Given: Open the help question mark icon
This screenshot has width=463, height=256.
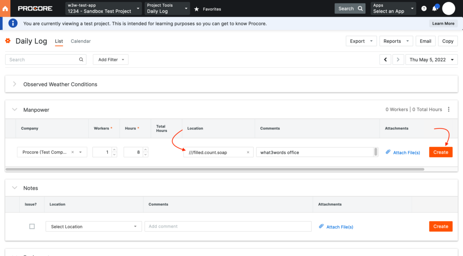Looking at the screenshot, I should coord(424,8).
